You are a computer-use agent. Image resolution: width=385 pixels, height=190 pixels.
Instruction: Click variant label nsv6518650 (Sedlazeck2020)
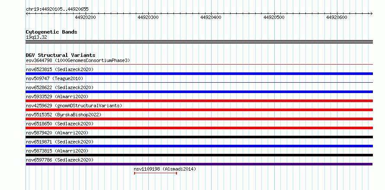tap(60, 124)
